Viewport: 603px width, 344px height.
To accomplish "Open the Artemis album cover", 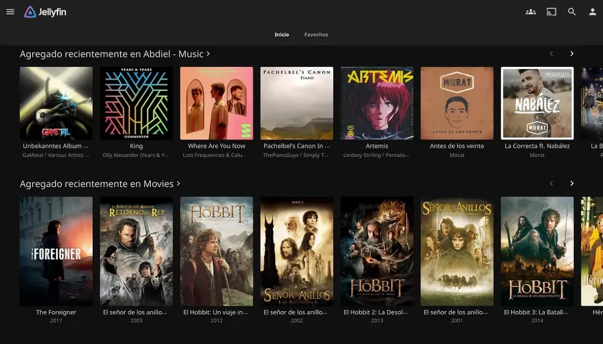I will tap(377, 103).
